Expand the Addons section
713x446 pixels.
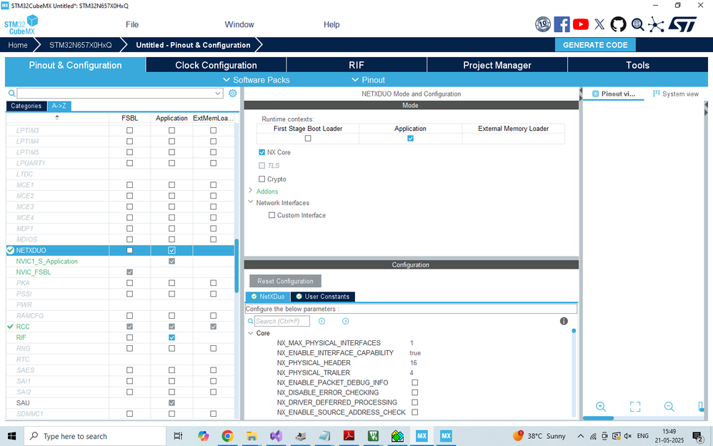click(250, 191)
